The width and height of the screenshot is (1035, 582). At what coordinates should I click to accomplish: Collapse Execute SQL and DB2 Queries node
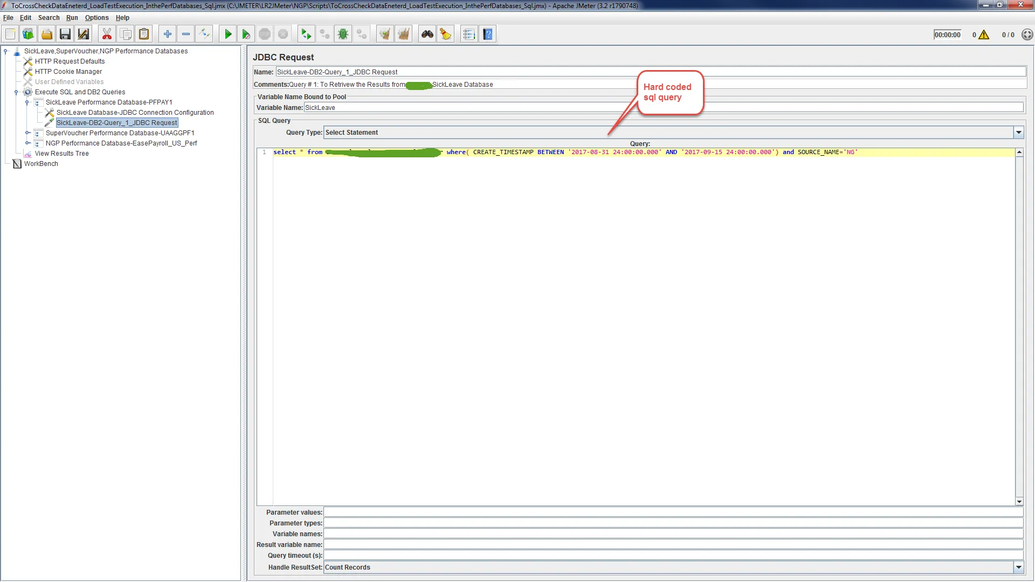pyautogui.click(x=16, y=92)
